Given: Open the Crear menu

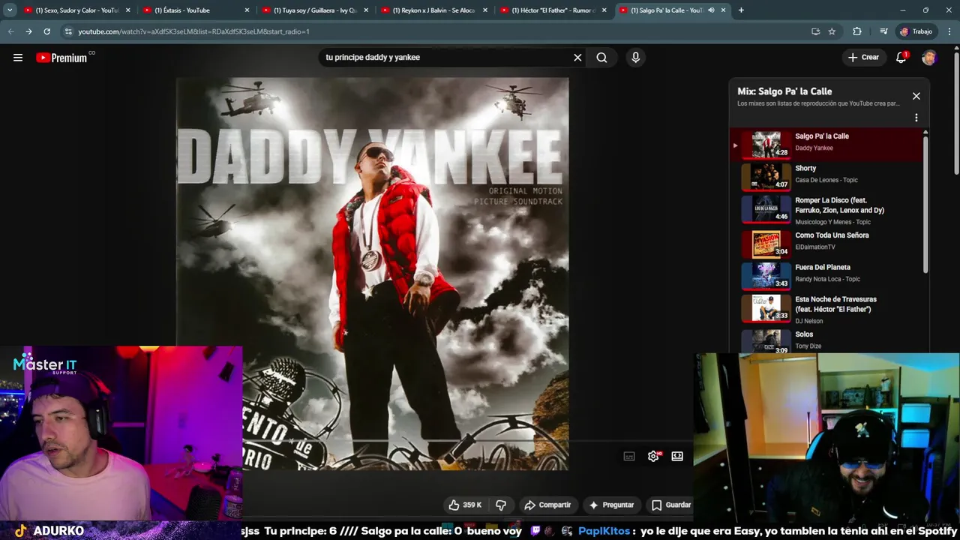Looking at the screenshot, I should tap(863, 57).
